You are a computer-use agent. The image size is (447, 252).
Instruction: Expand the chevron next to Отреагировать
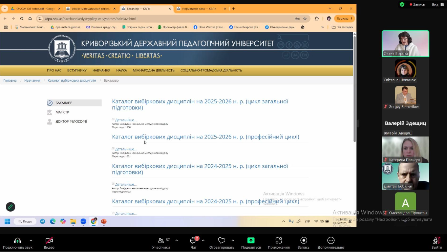tap(233, 240)
